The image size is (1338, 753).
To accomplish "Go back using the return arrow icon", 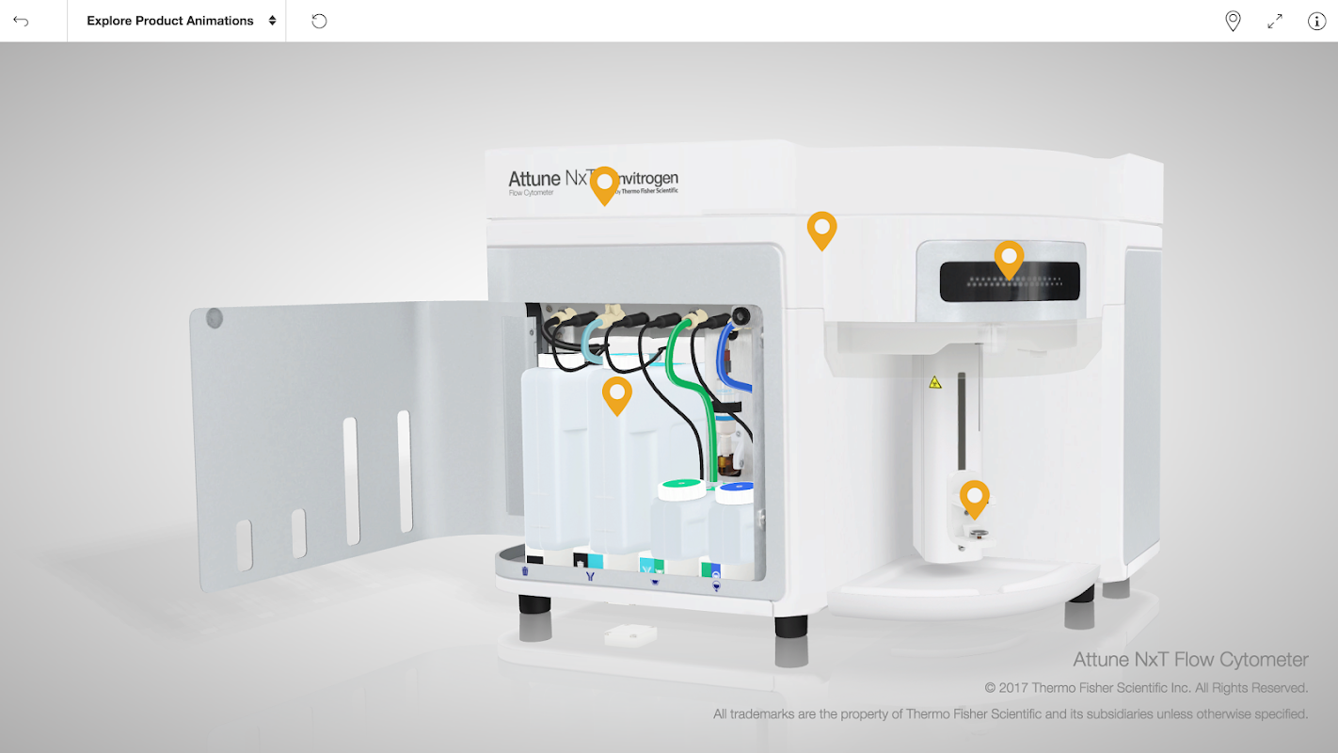I will (x=21, y=21).
